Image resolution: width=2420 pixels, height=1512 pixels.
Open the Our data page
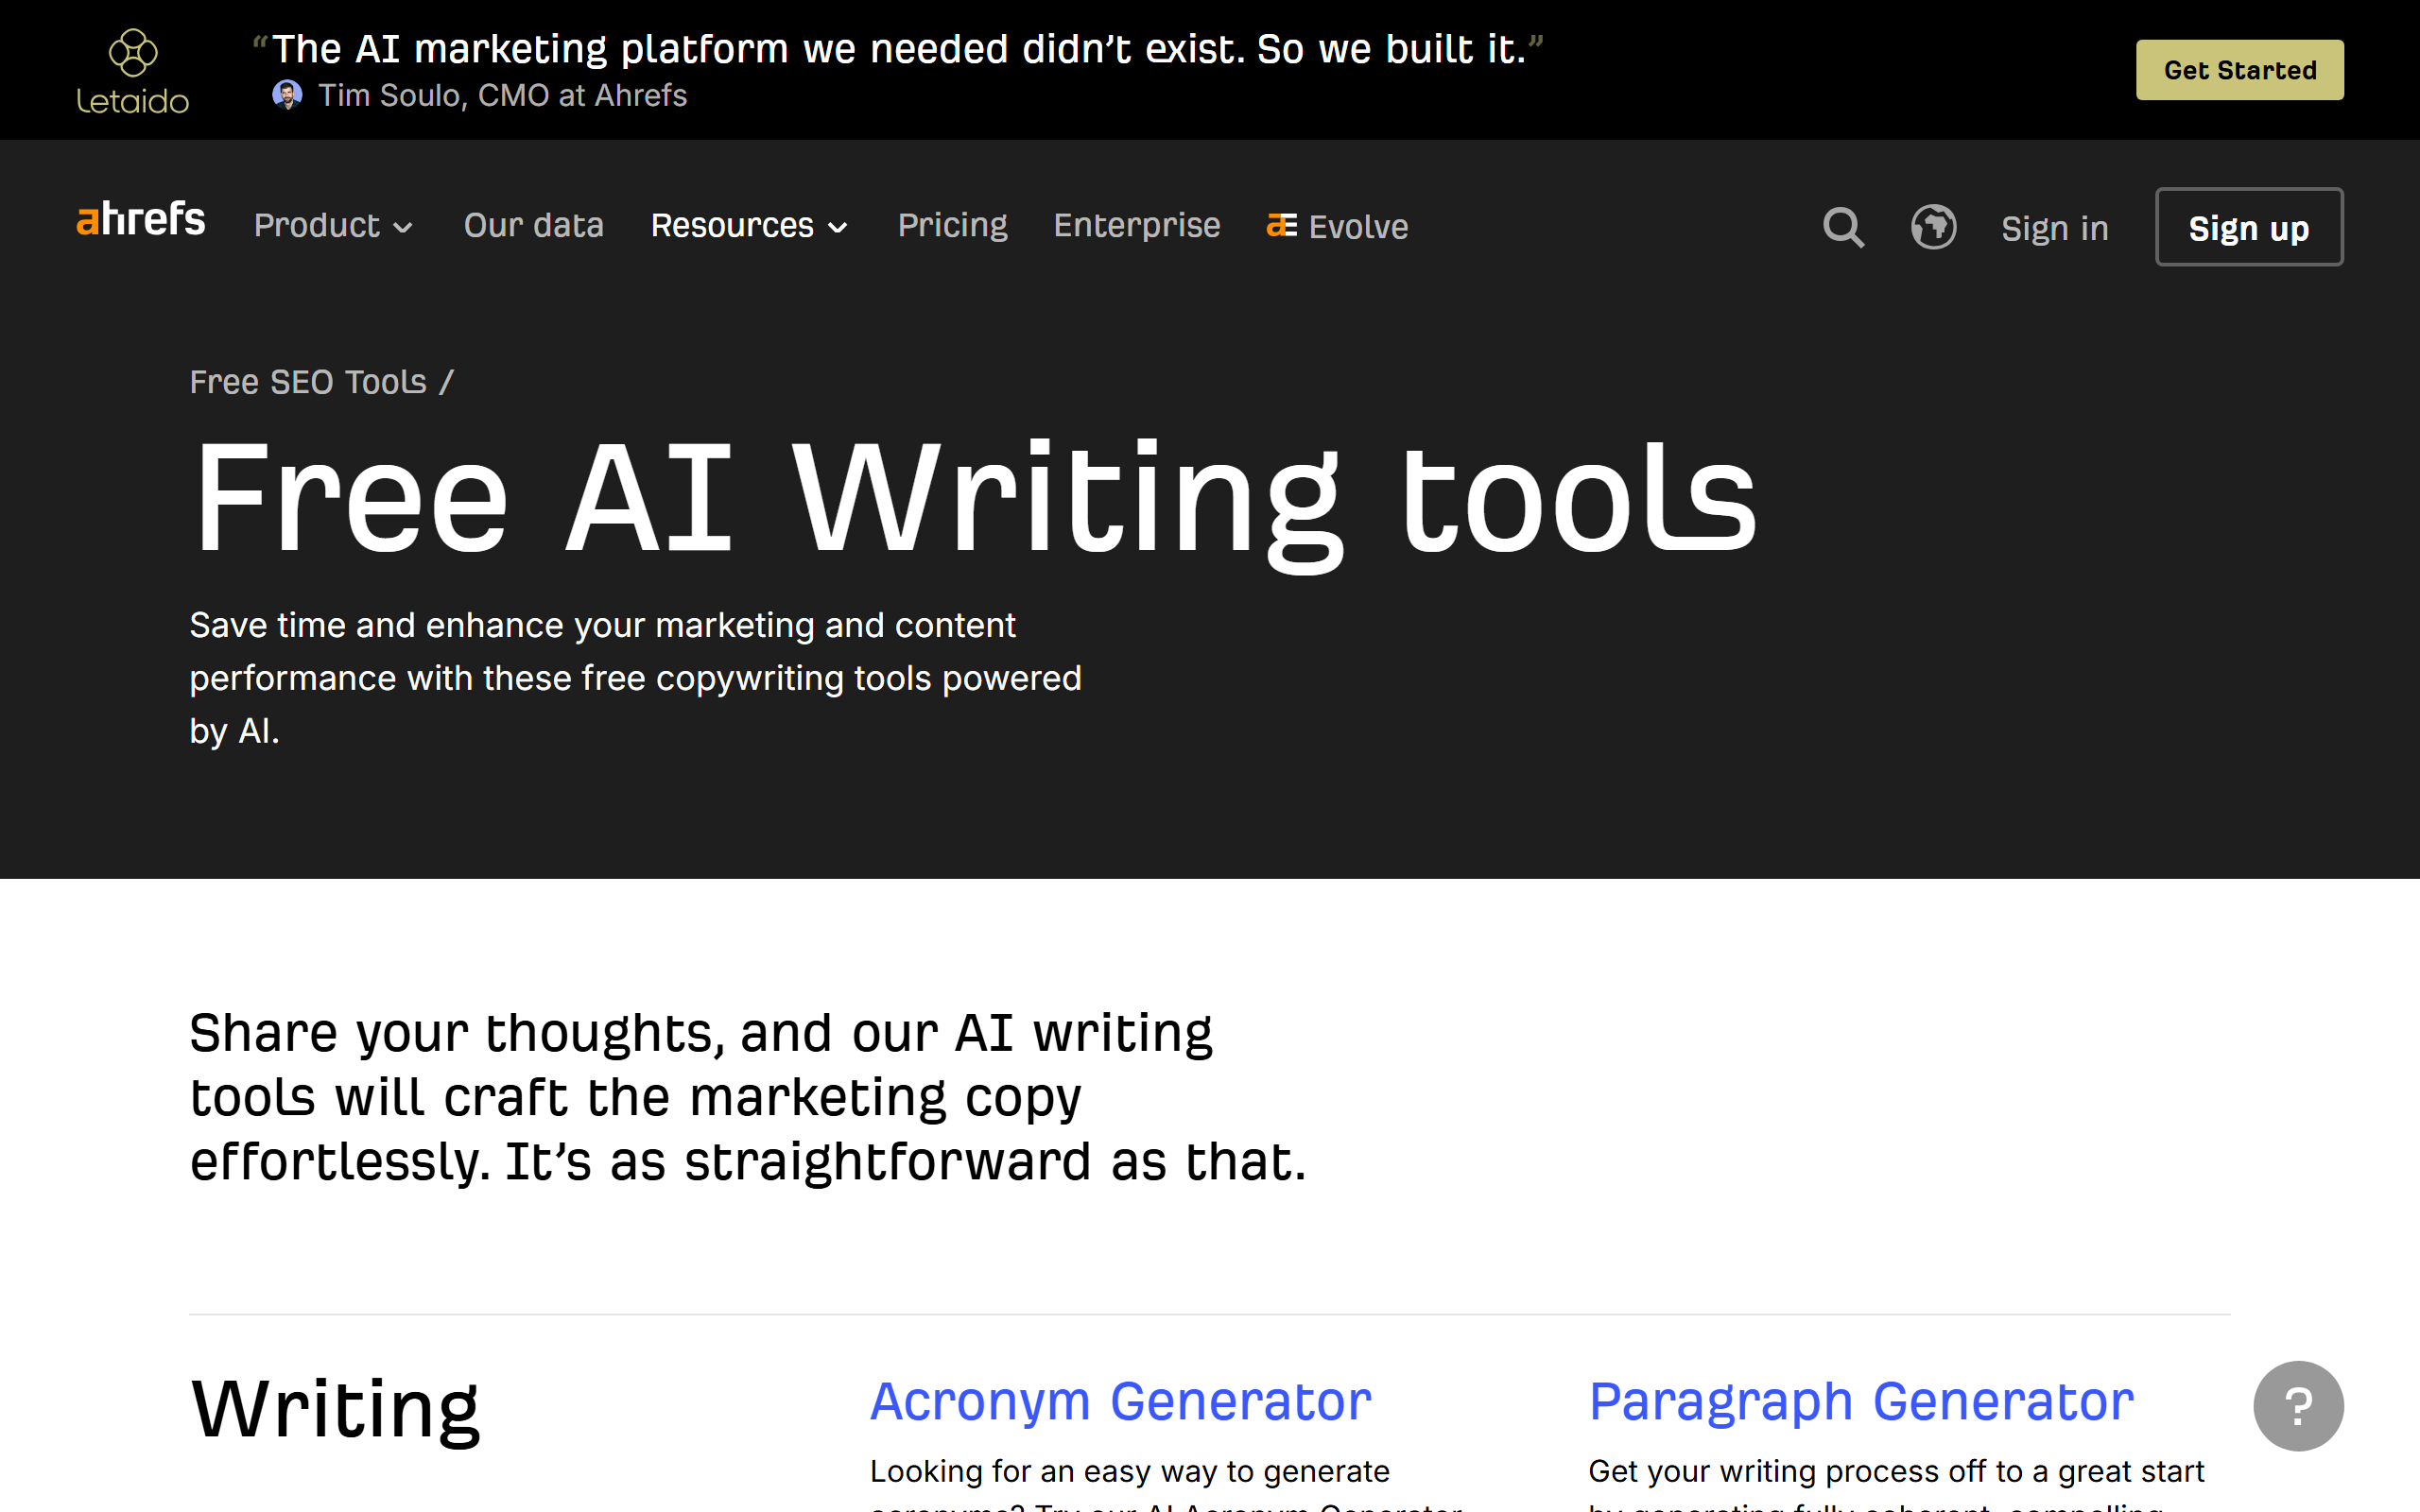click(533, 226)
